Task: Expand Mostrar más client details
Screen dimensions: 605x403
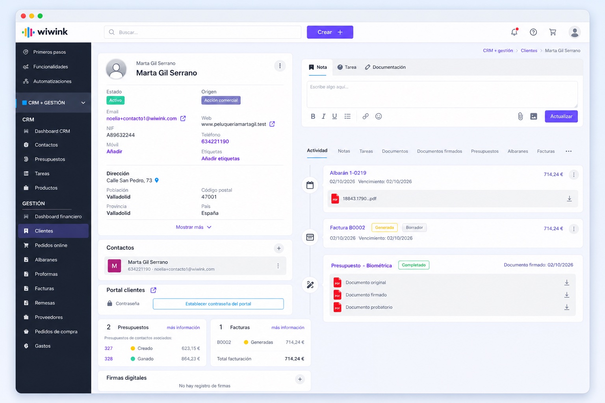Action: 194,227
